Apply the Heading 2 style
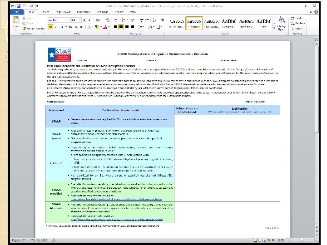Screen dimensions: 327x245 [x=246, y=23]
